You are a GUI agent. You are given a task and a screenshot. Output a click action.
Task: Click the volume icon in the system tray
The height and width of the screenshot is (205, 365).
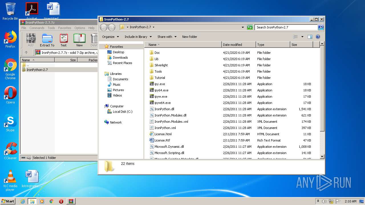point(324,201)
